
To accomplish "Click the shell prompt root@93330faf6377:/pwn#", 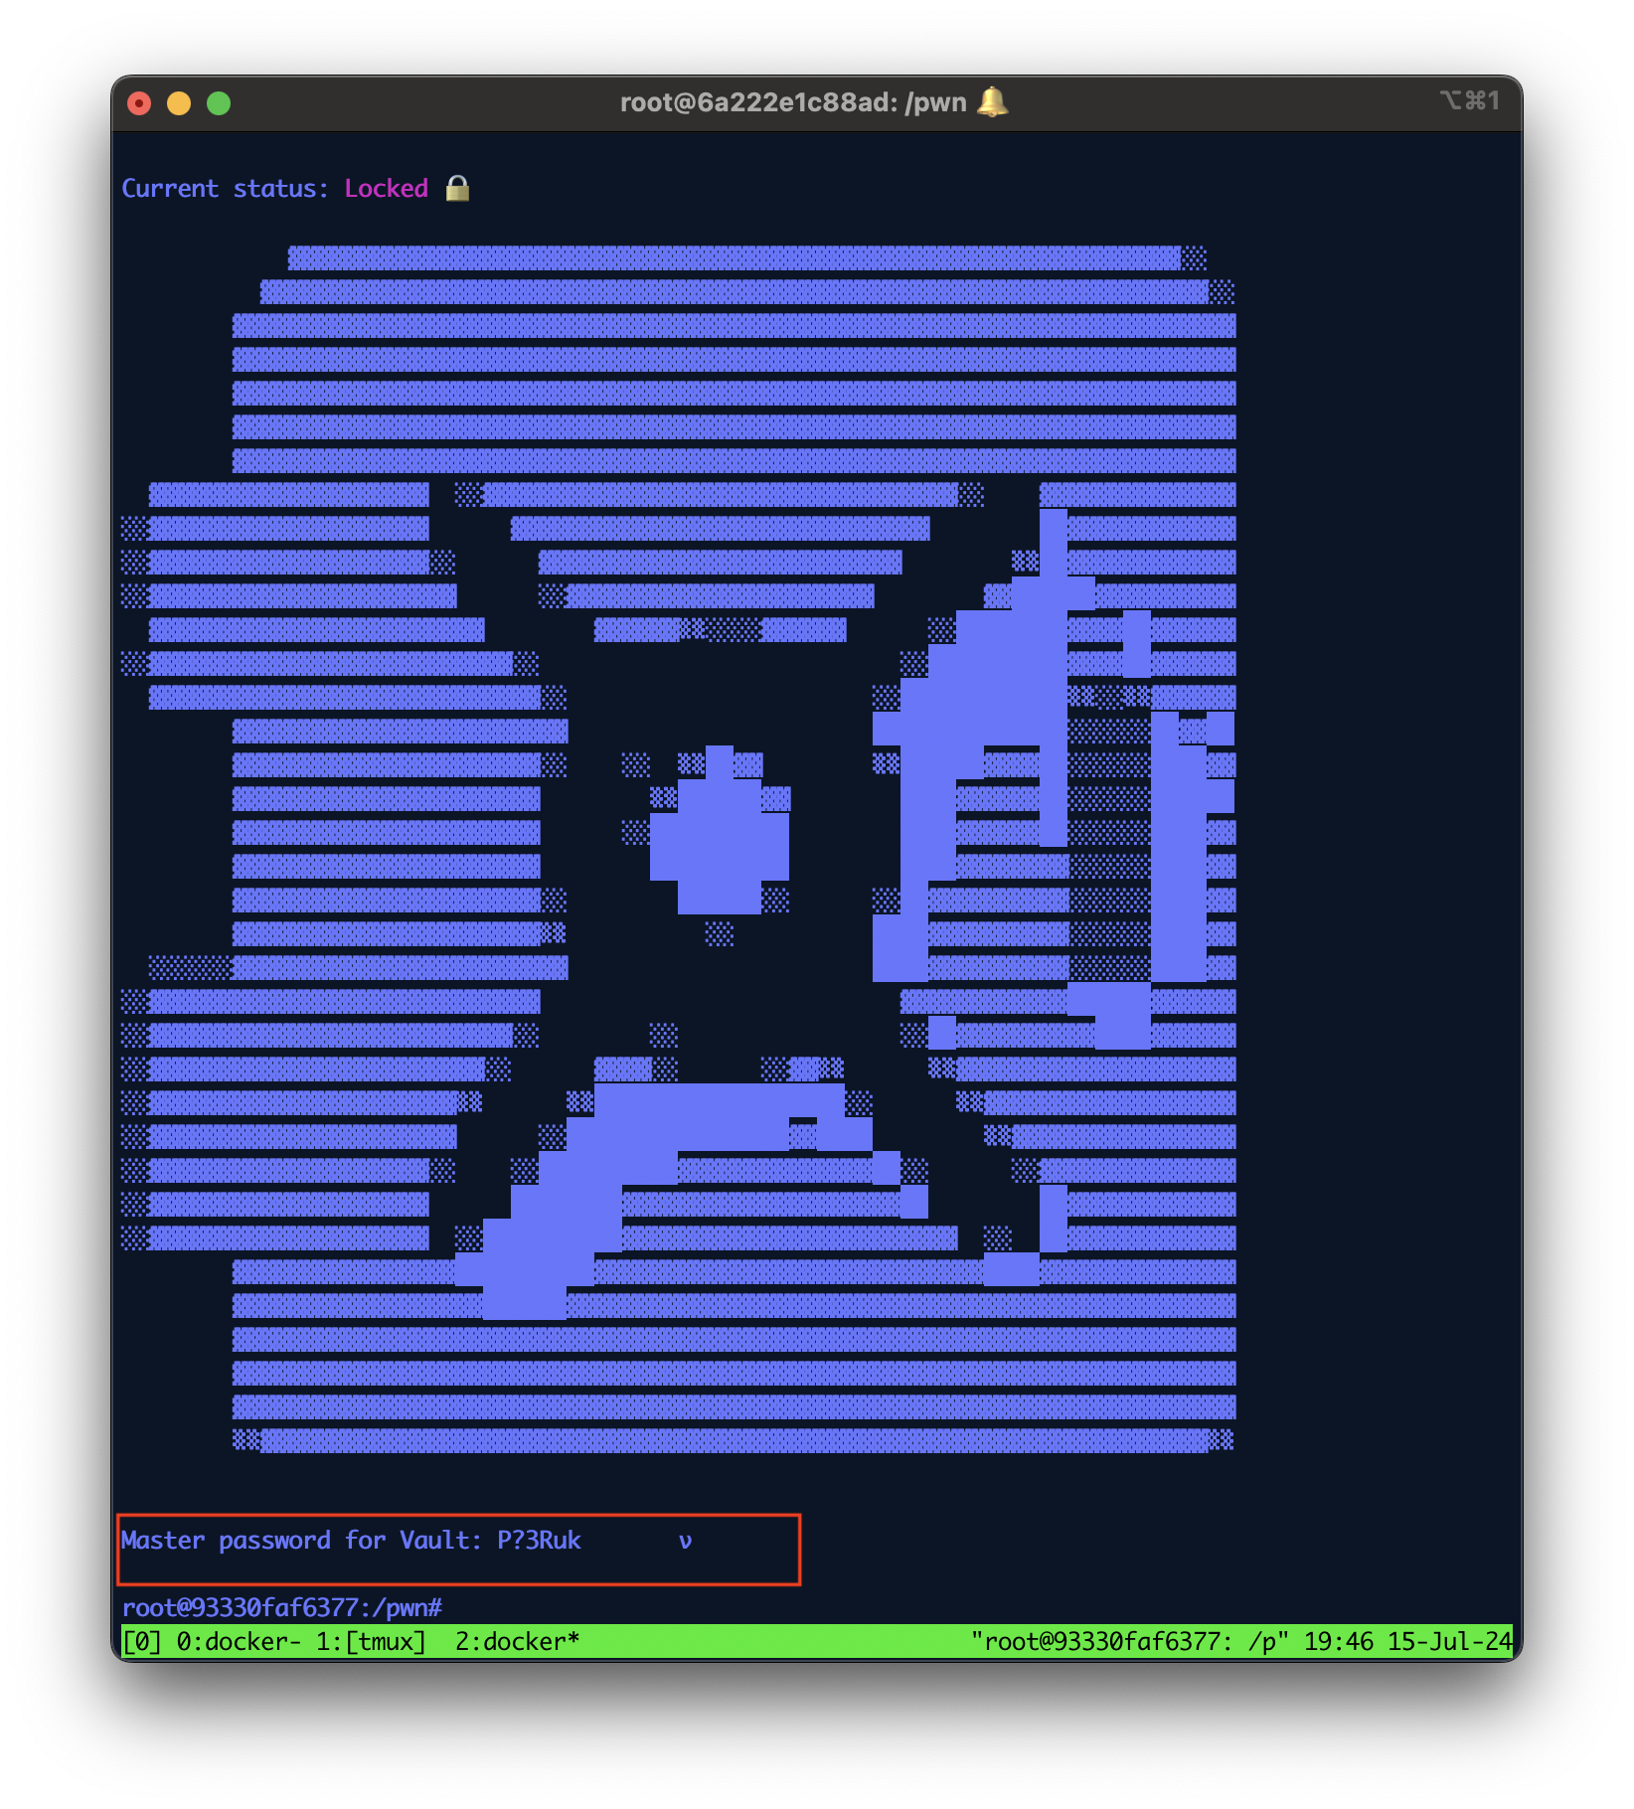I will pyautogui.click(x=281, y=1607).
